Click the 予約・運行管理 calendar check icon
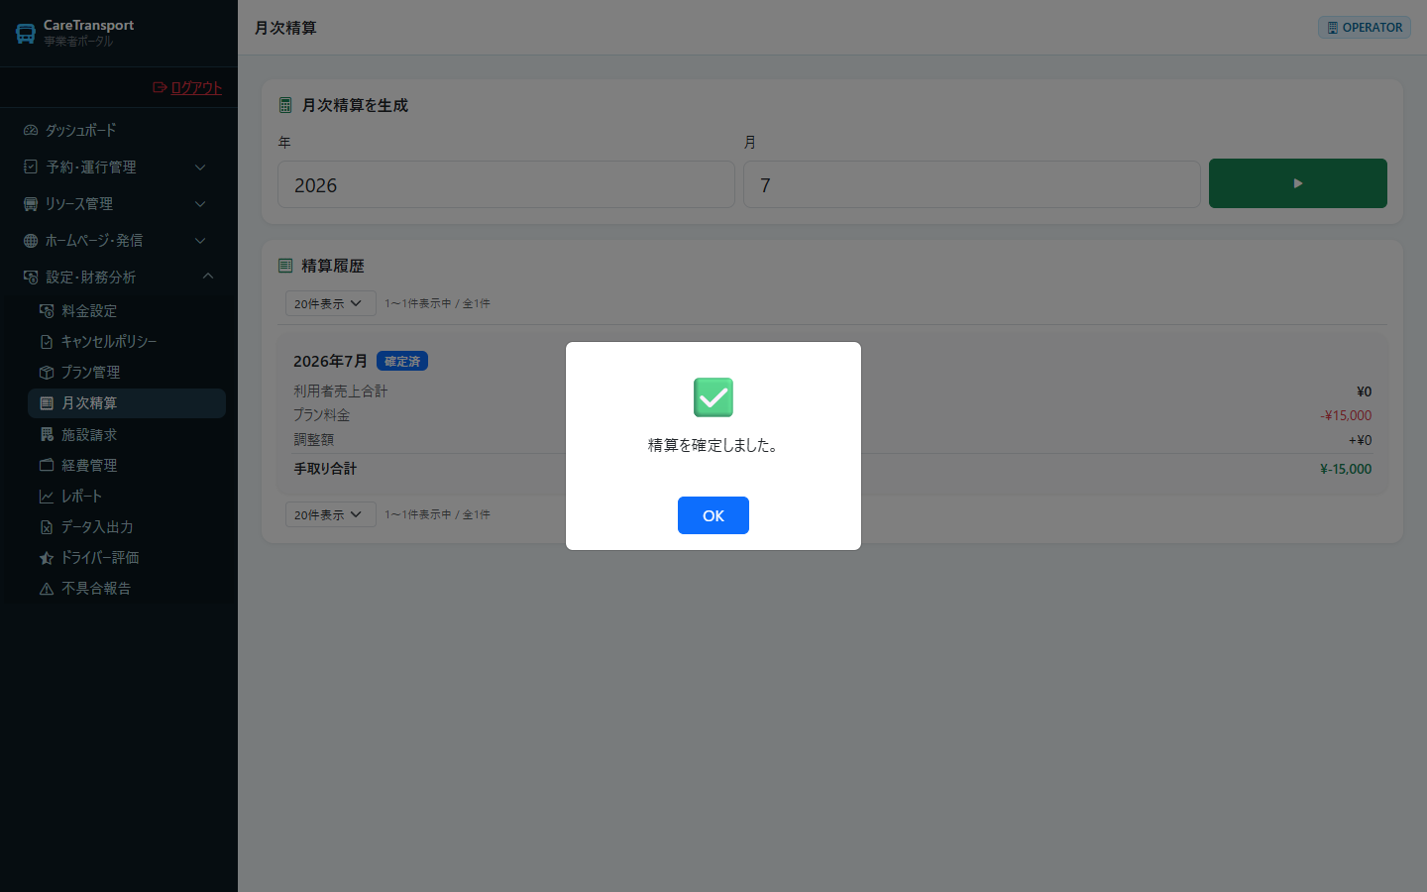Image resolution: width=1427 pixels, height=892 pixels. pos(31,167)
